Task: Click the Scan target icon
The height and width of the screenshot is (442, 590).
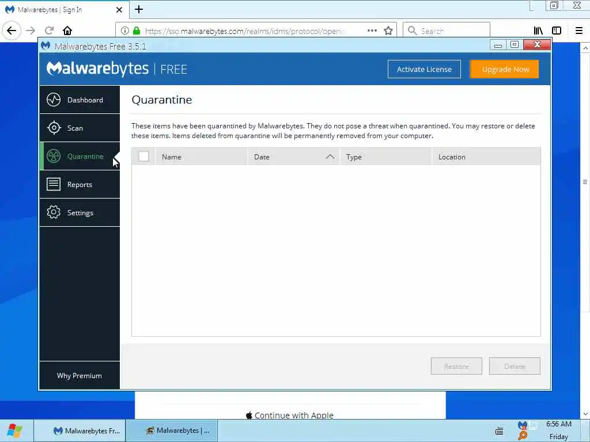Action: tap(54, 128)
